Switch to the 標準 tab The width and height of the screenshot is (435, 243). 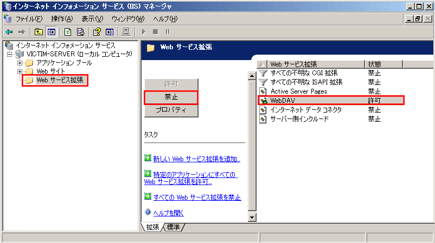(x=174, y=227)
